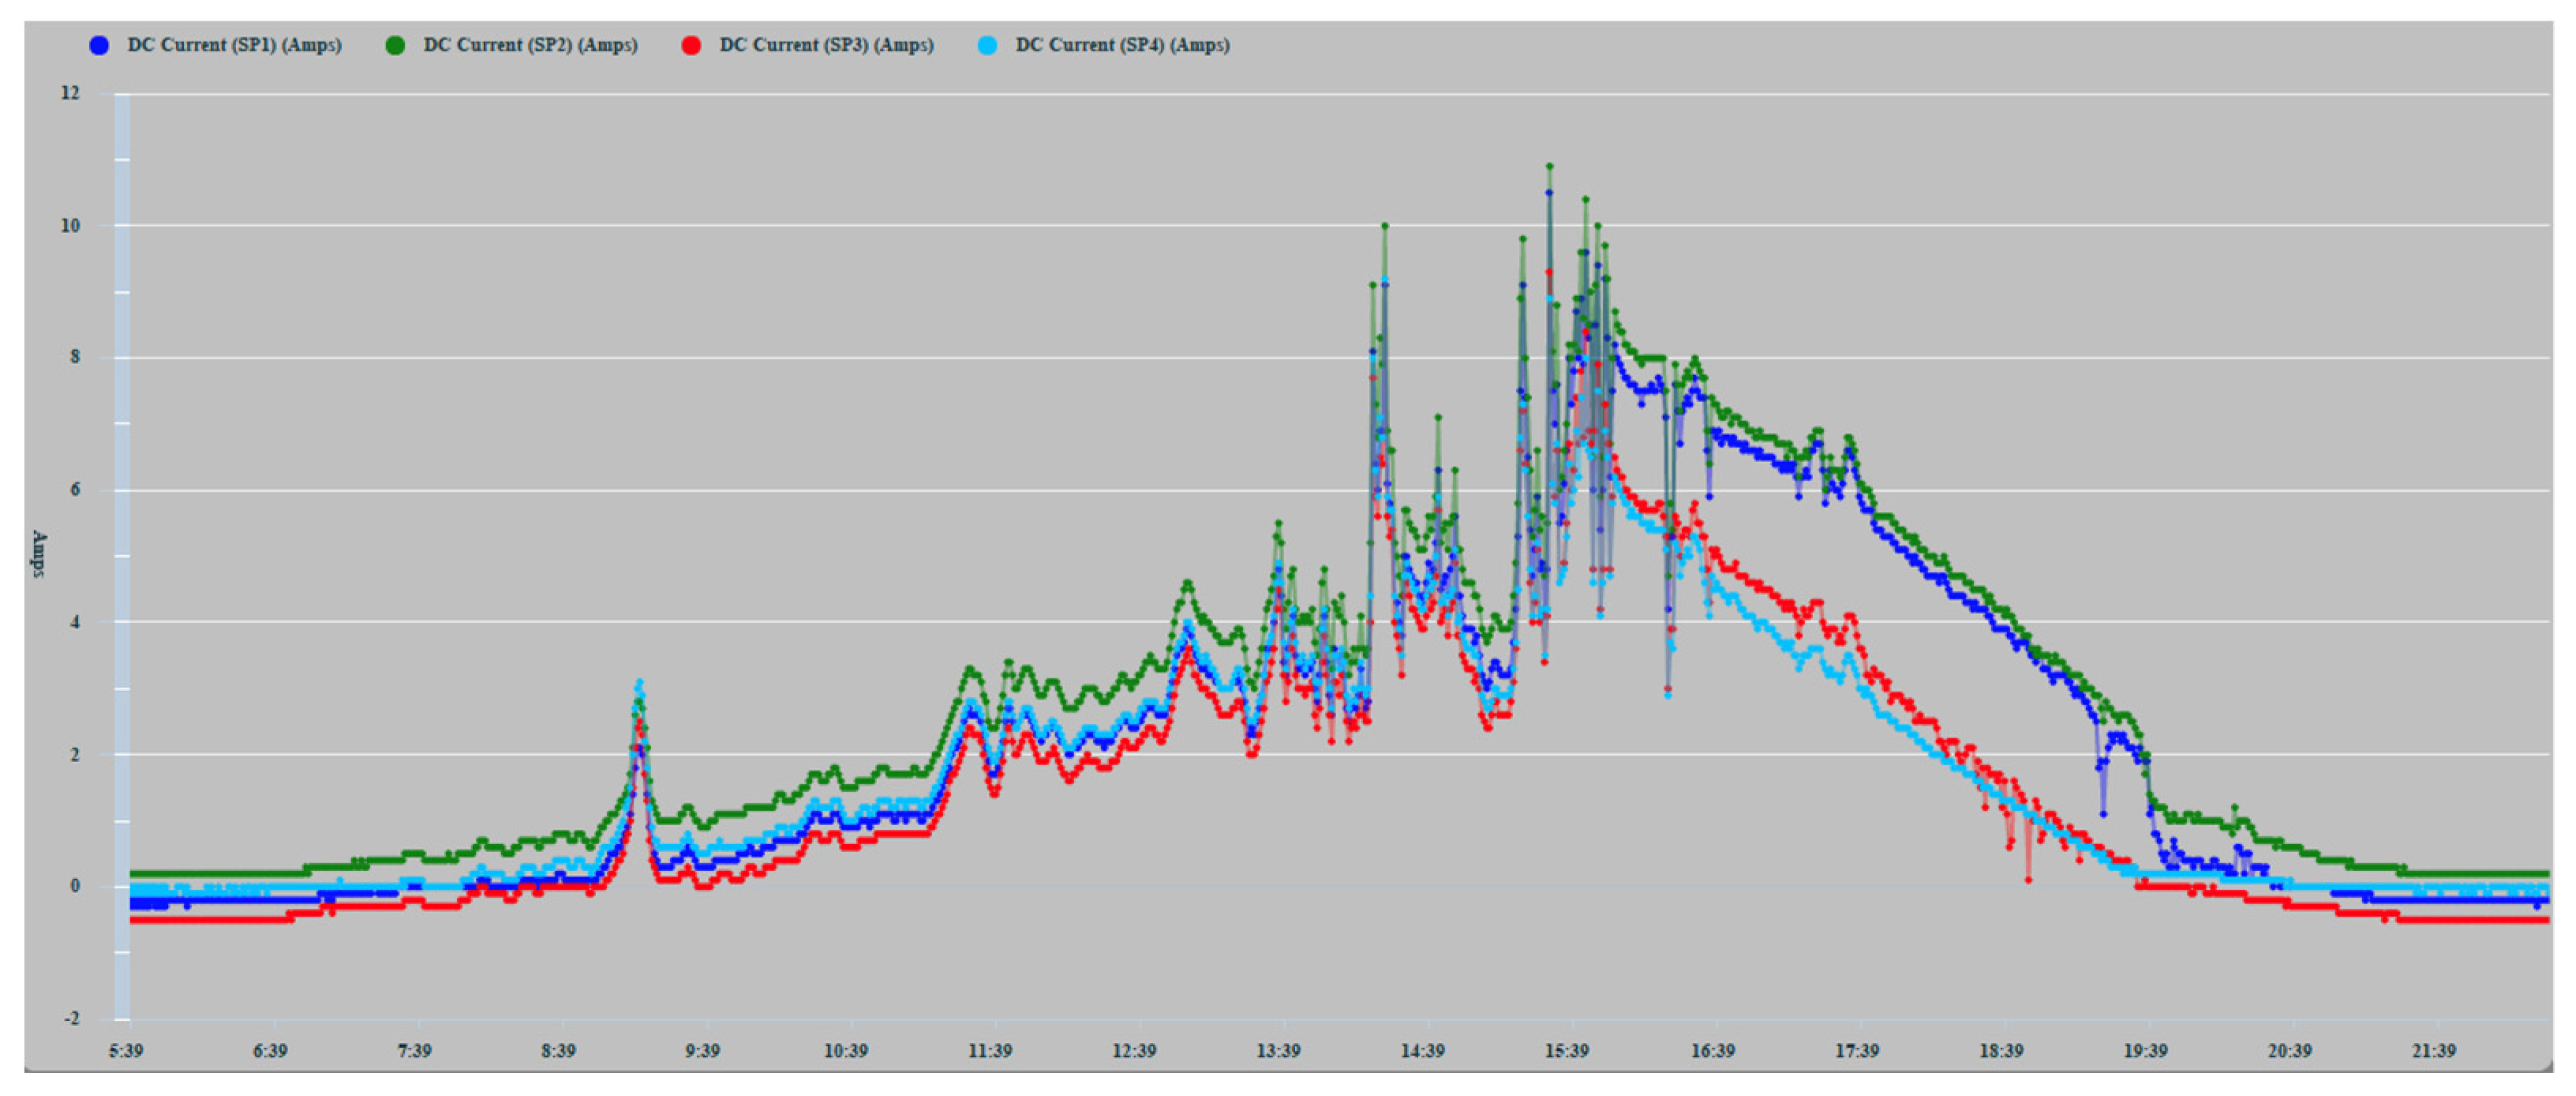The image size is (2576, 1096).
Task: Click the 14:39 x-axis tick label
Action: (x=1421, y=1050)
